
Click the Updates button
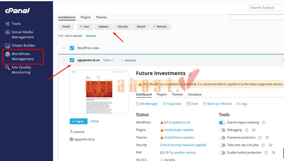(103, 27)
